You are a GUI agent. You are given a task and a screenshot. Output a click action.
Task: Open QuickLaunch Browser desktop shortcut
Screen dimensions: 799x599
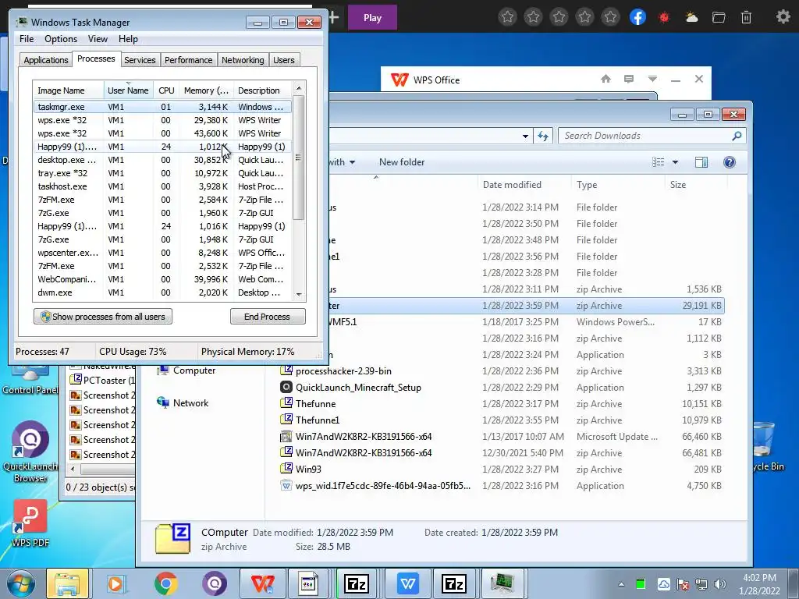tap(30, 452)
